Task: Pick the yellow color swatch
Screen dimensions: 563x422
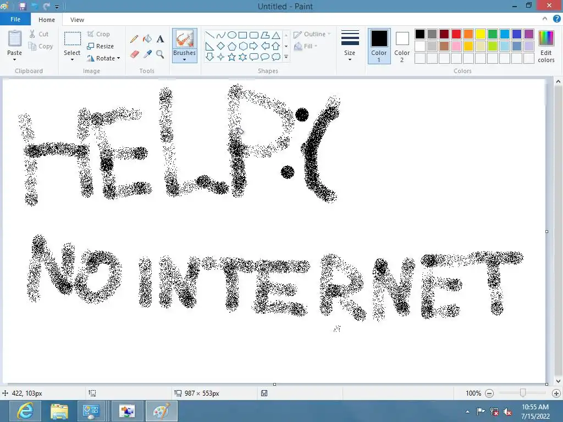Action: pyautogui.click(x=481, y=34)
